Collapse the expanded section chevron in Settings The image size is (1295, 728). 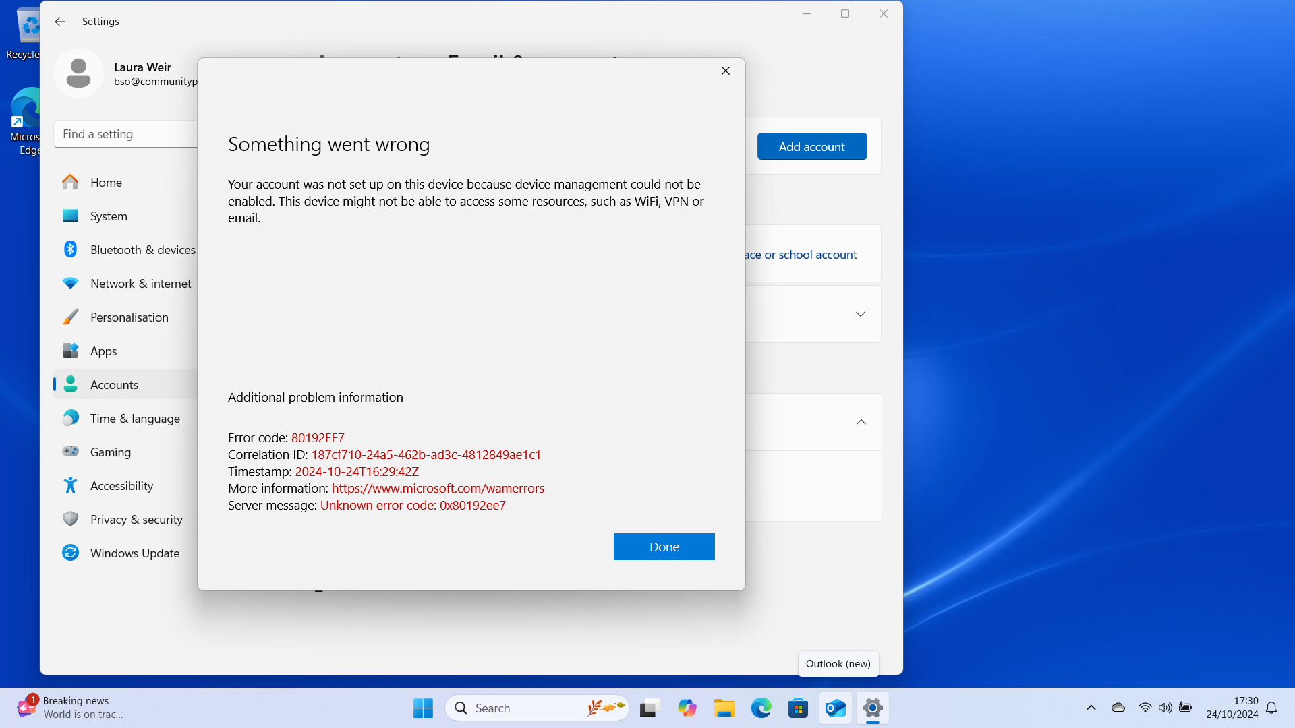(861, 422)
